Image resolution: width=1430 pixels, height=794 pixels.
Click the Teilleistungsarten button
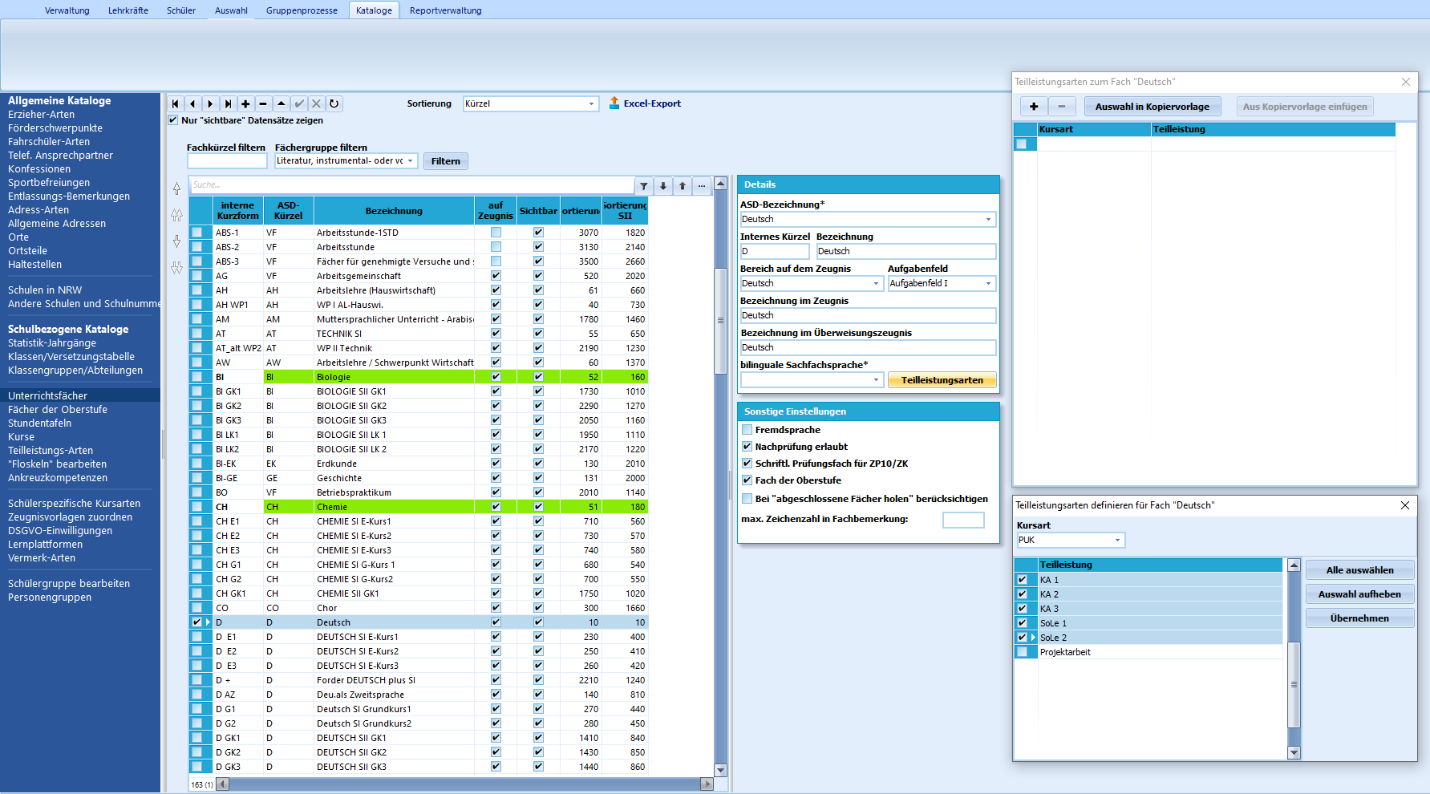click(x=942, y=380)
